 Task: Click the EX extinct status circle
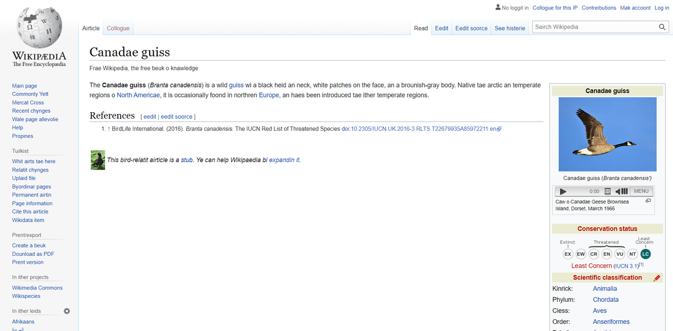click(568, 254)
